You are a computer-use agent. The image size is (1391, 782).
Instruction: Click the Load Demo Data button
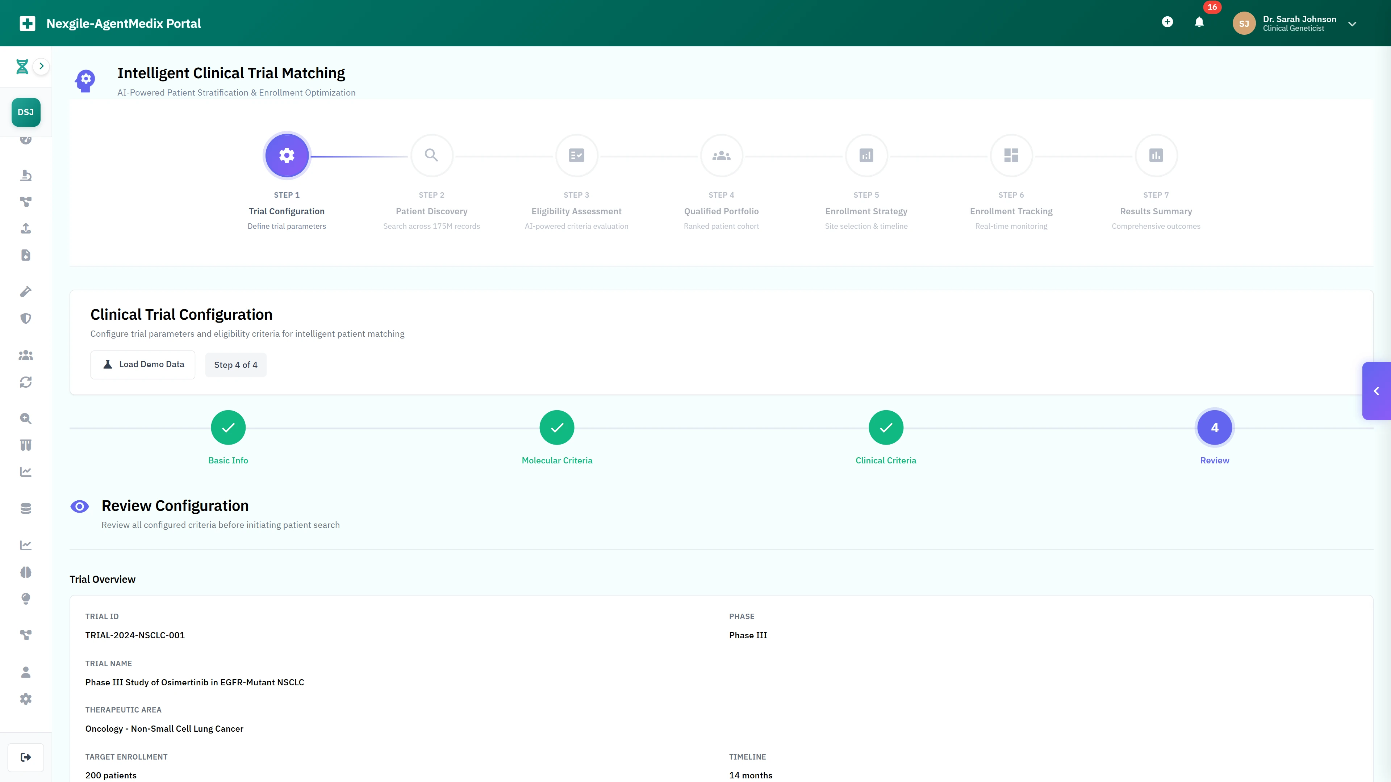[143, 364]
